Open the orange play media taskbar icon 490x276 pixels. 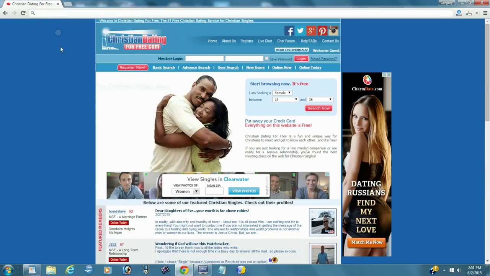pyautogui.click(x=107, y=270)
